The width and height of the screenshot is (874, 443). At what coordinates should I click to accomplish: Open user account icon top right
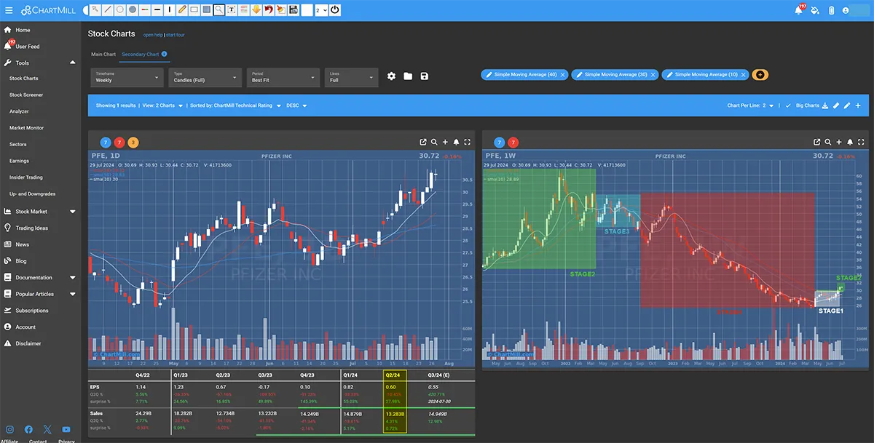[846, 11]
